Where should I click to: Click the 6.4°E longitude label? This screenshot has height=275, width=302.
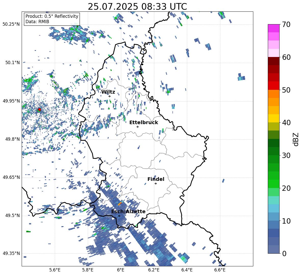[187, 270]
